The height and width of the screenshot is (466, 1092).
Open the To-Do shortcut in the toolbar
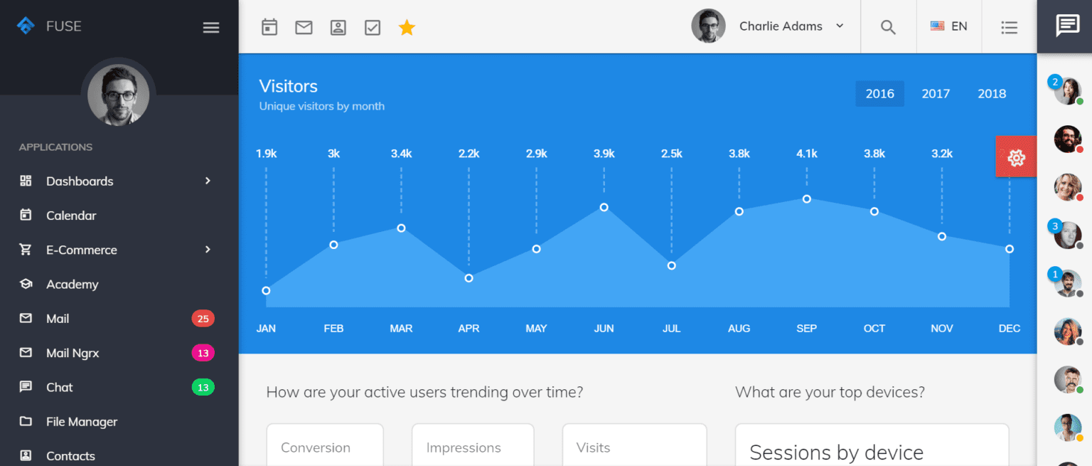tap(372, 26)
